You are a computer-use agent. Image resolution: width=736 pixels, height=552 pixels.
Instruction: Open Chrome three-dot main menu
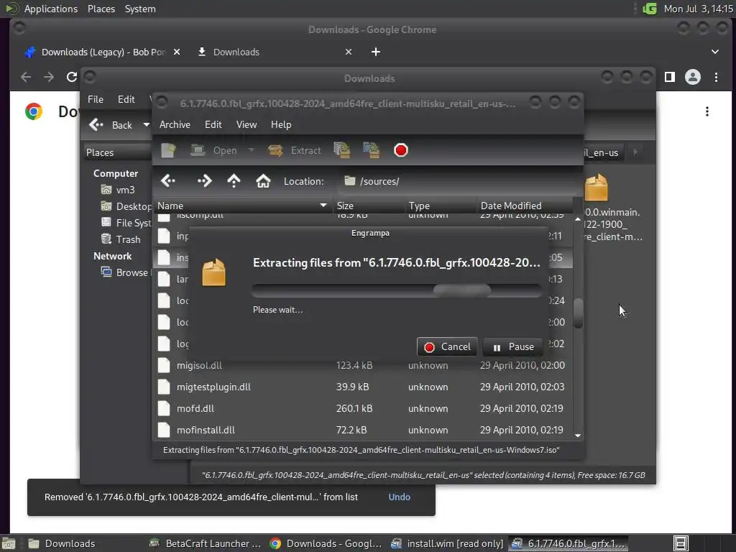[716, 77]
